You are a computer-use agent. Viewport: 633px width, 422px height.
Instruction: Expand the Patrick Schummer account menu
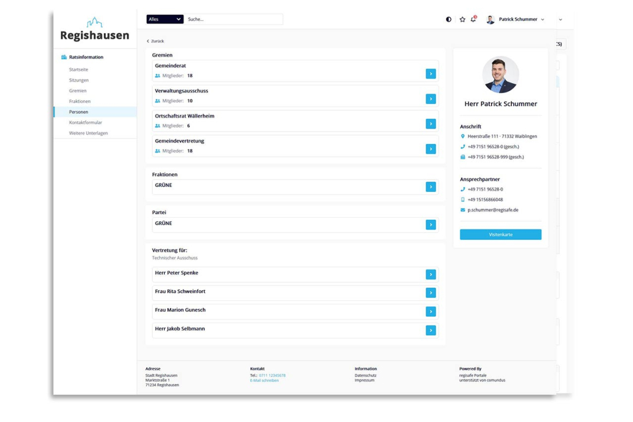click(x=544, y=19)
